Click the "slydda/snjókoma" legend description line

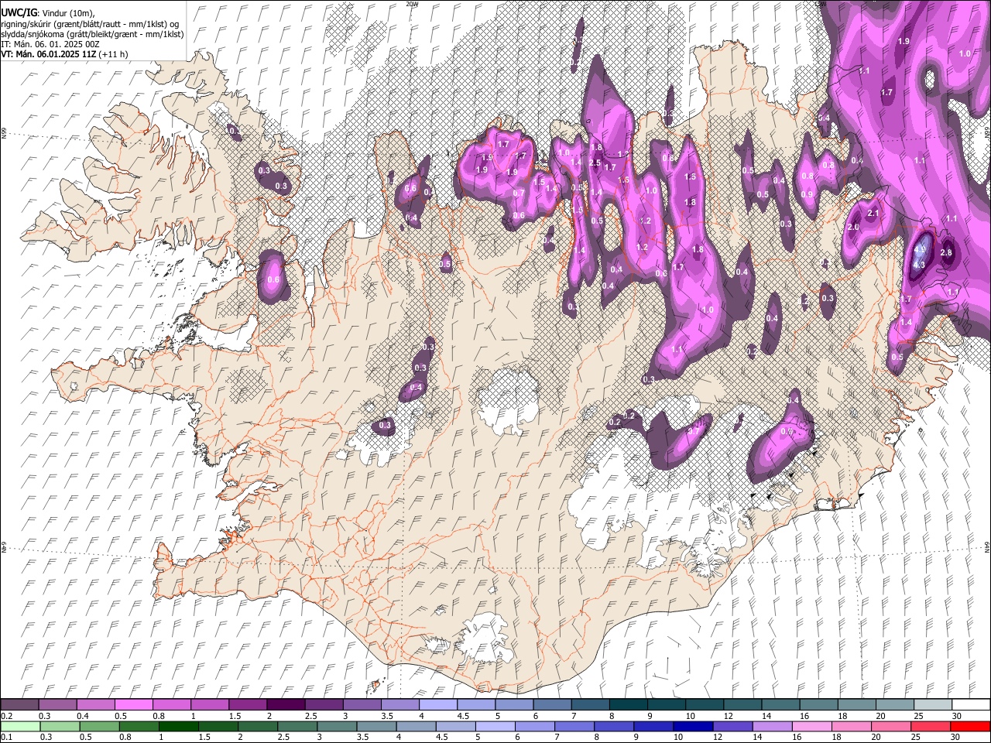(x=93, y=35)
